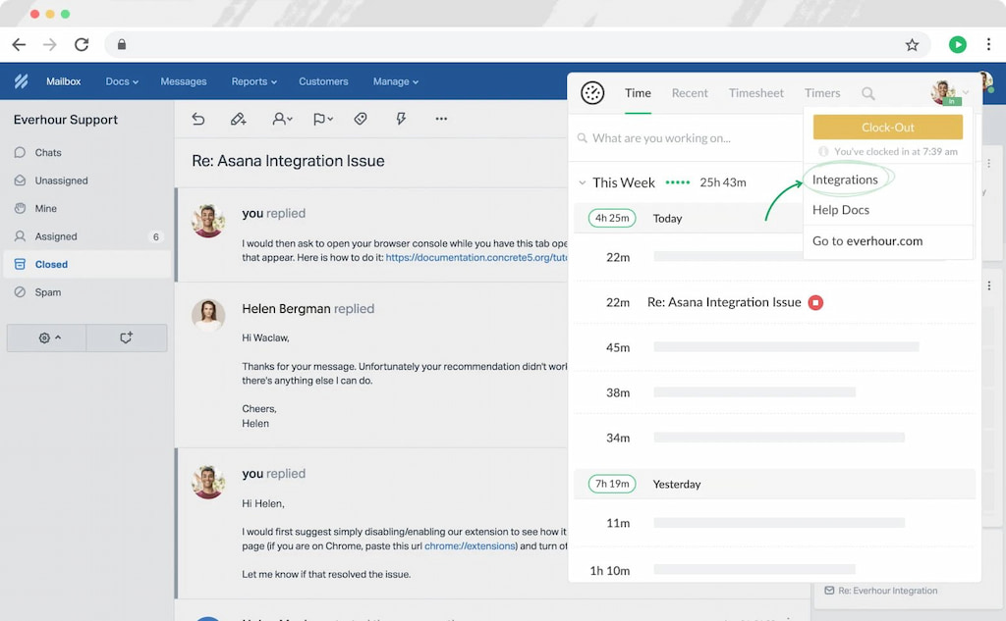Open the Everhour clock widget icon
Viewport: 1006px width, 621px height.
(x=592, y=92)
